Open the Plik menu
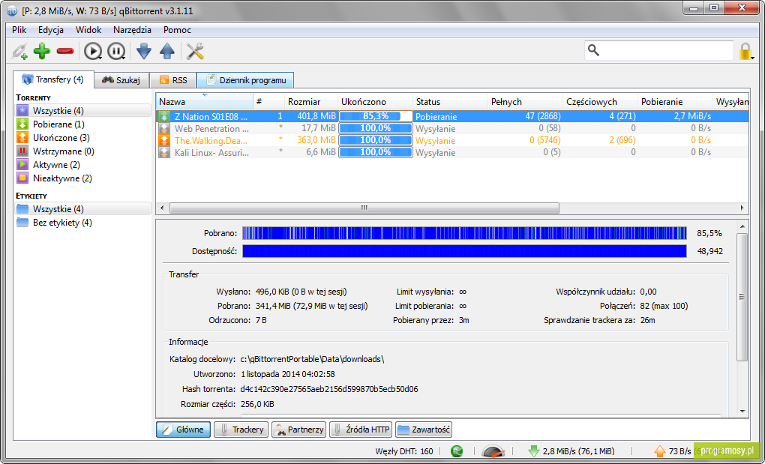Image resolution: width=765 pixels, height=464 pixels. pos(19,30)
